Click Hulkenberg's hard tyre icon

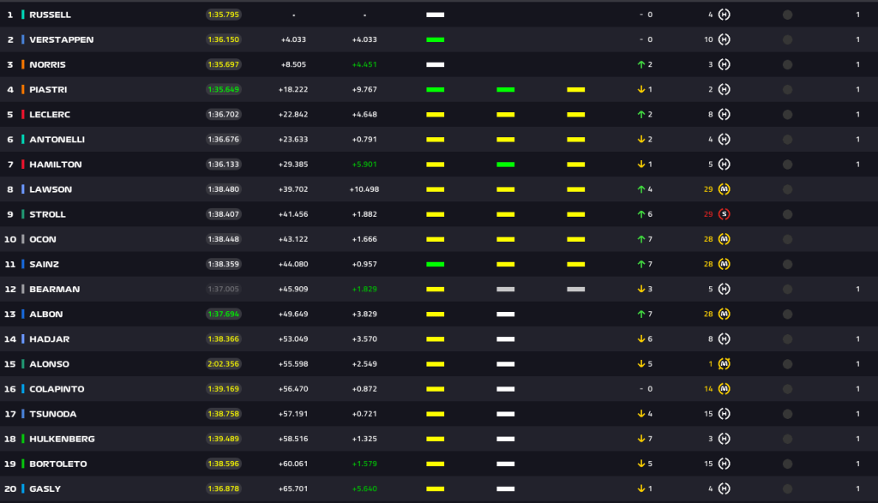pyautogui.click(x=724, y=439)
